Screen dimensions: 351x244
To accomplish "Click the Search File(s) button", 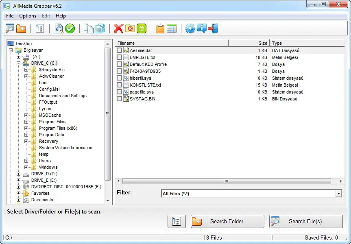I will [306, 221].
